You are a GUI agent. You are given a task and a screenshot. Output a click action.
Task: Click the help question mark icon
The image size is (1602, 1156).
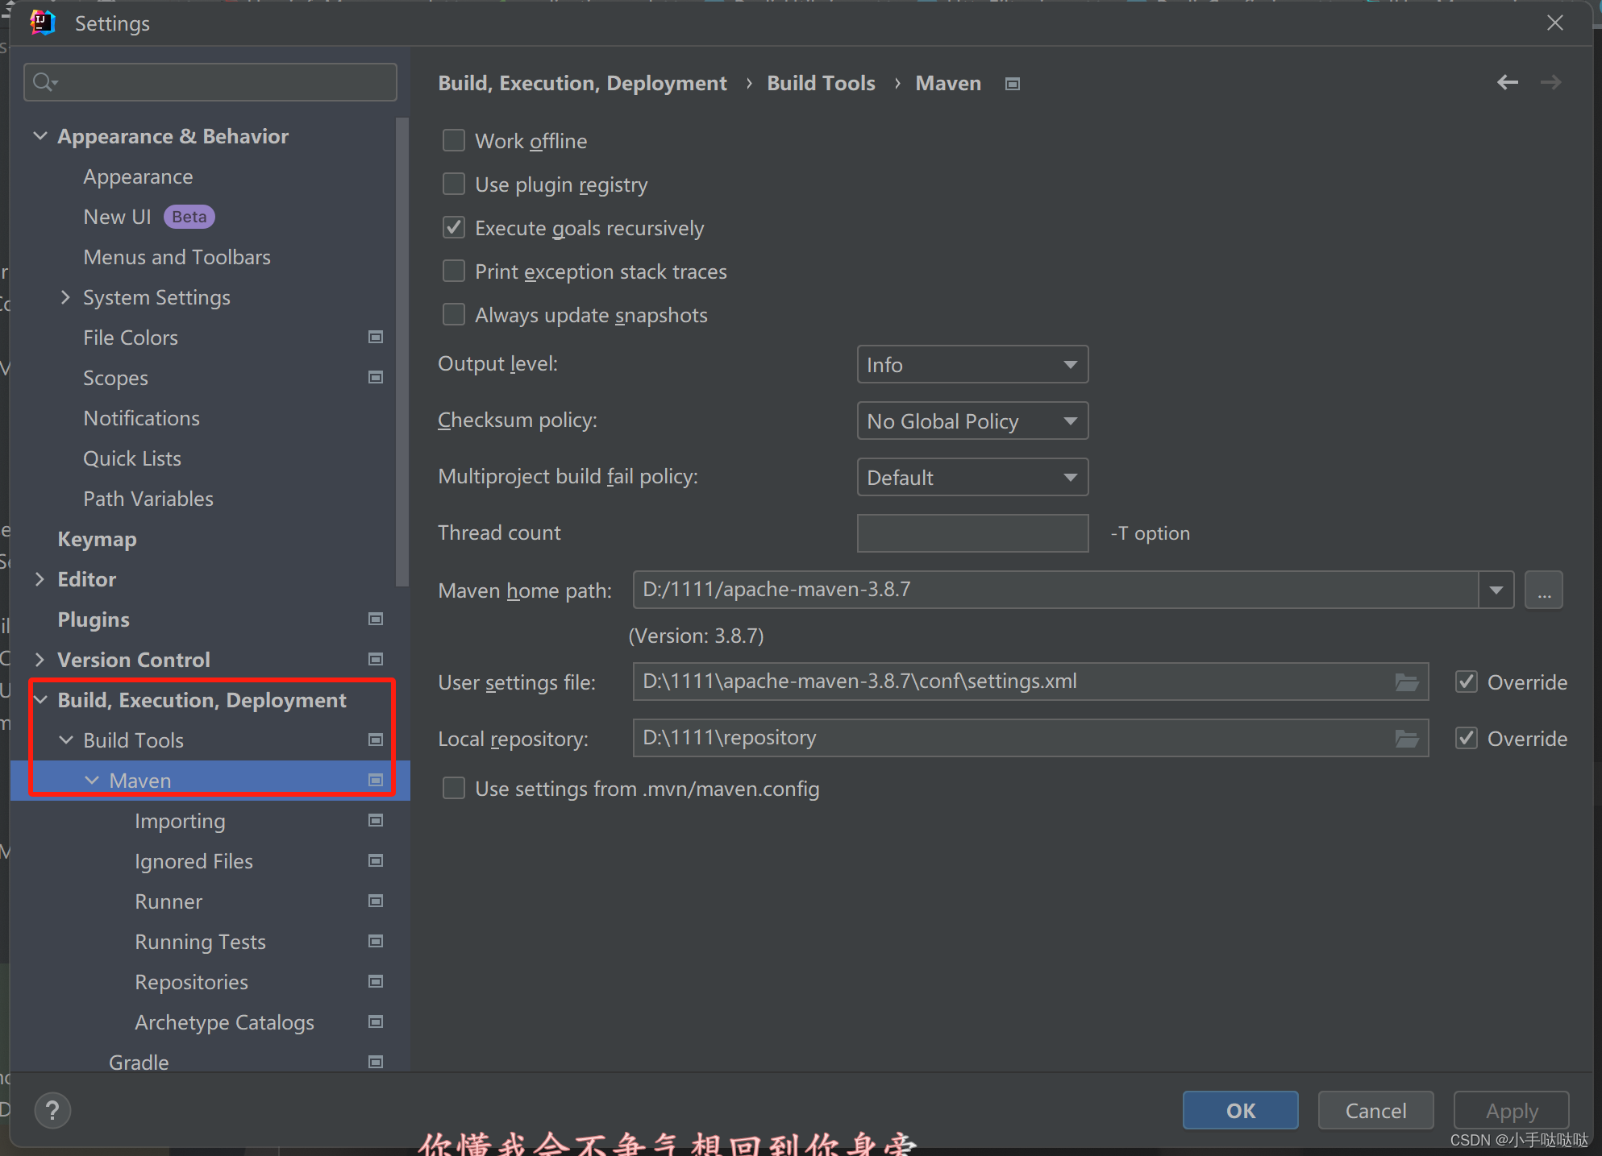52,1111
